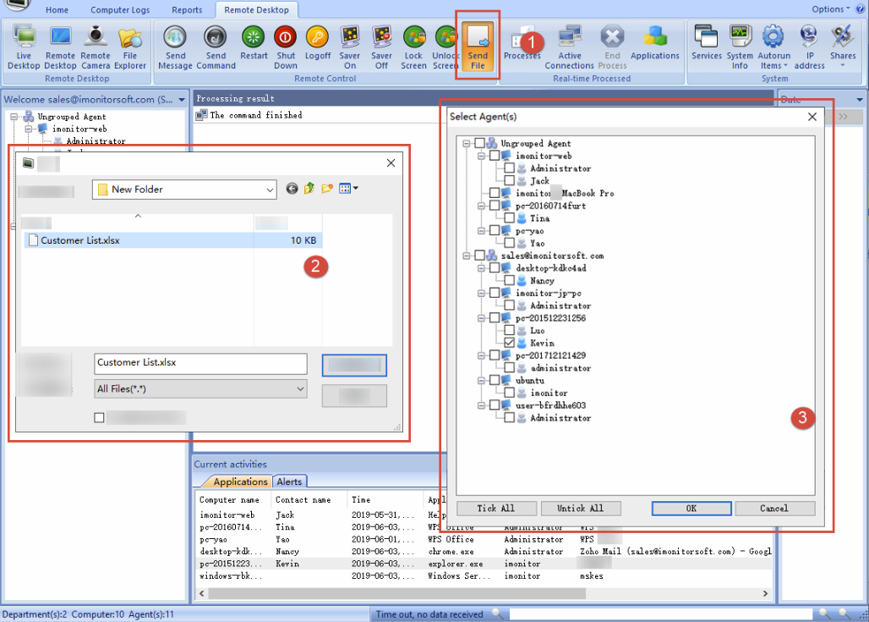This screenshot has height=622, width=869.
Task: Untick the Kevin checkbox
Action: pos(510,343)
